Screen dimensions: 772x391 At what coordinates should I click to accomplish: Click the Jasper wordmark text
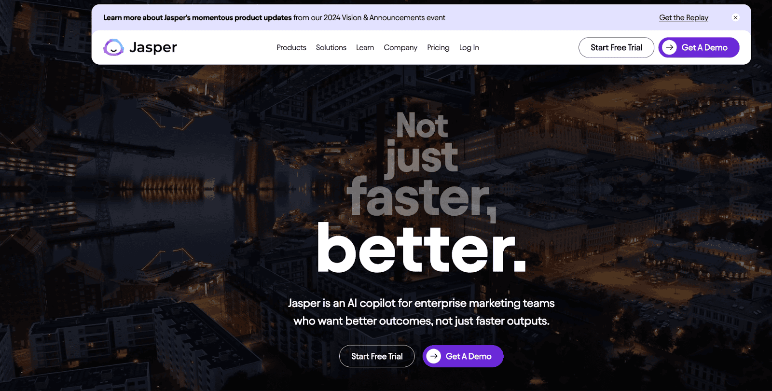coord(153,47)
